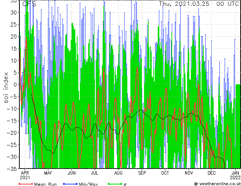Click the blue Min/Max legend swatch
The width and height of the screenshot is (241, 186).
coord(70,184)
